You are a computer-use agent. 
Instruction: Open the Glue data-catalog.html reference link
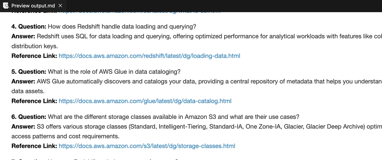pyautogui.click(x=145, y=101)
